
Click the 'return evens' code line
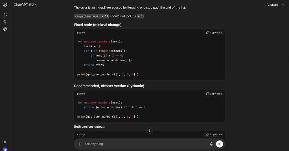coord(94,65)
